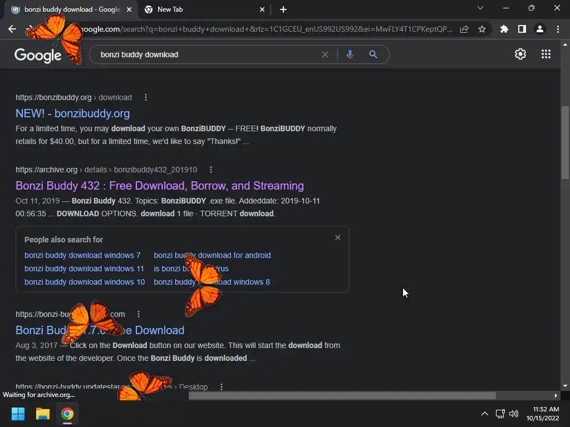This screenshot has width=570, height=427.
Task: Open File Explorer from the taskbar
Action: point(42,414)
